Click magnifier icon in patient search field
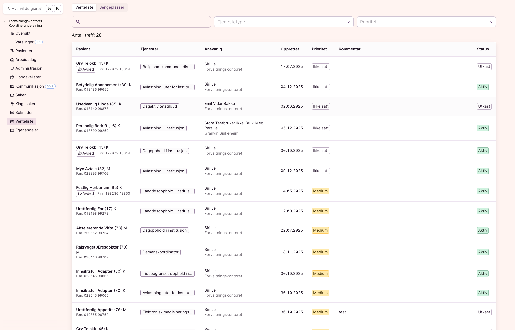The image size is (515, 330). click(x=78, y=22)
